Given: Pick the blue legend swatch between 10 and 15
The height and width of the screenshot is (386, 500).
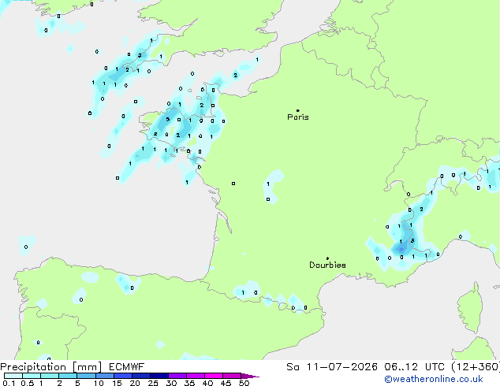Looking at the screenshot, I should [105, 376].
